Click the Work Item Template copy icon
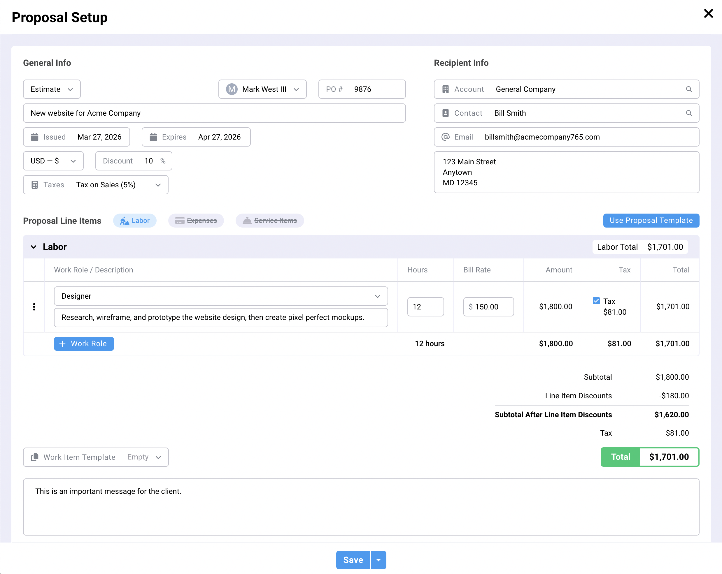The image size is (722, 574). point(34,457)
